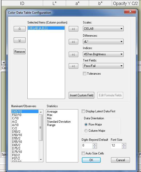Go to first record arrow behind dialog
The image size is (141, 172).
pos(4,62)
